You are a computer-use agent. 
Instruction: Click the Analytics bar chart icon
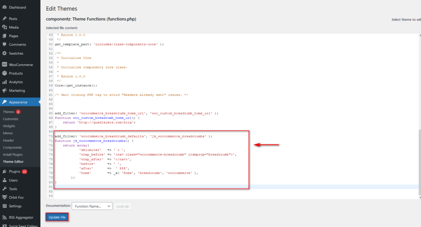click(x=5, y=82)
